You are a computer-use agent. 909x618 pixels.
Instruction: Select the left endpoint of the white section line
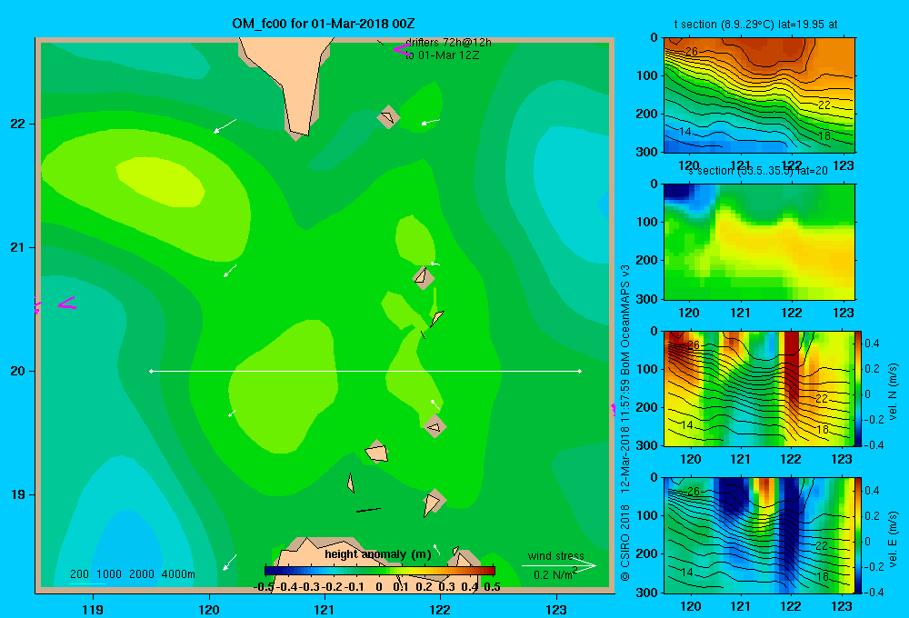click(x=151, y=371)
